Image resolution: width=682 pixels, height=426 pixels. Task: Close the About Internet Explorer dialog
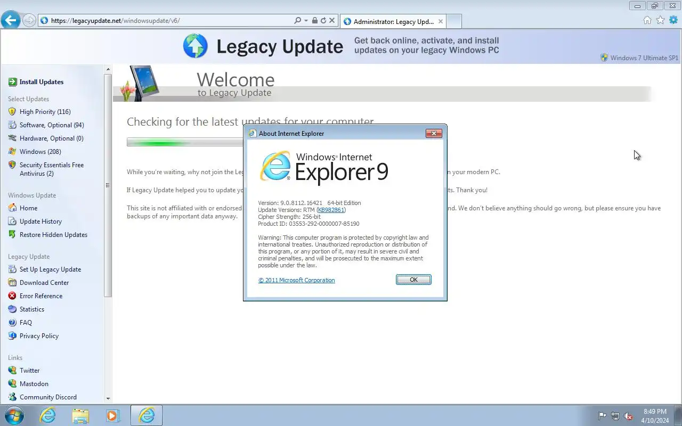pos(434,133)
